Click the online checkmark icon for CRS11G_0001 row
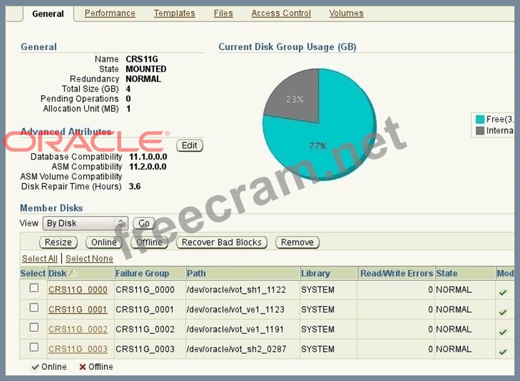The height and width of the screenshot is (381, 520). click(503, 312)
